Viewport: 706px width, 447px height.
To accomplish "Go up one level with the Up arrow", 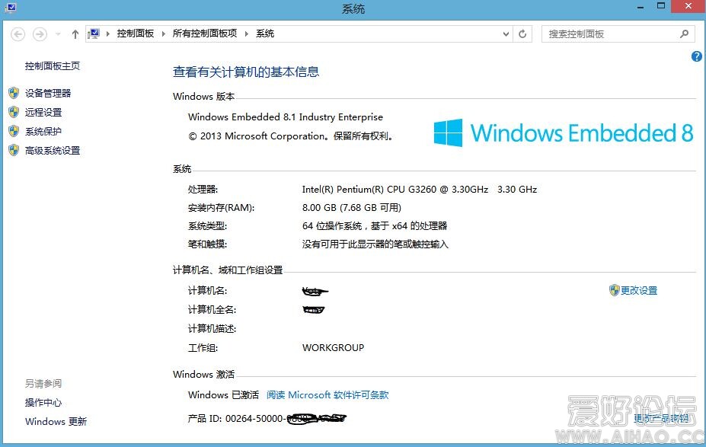I will click(75, 34).
